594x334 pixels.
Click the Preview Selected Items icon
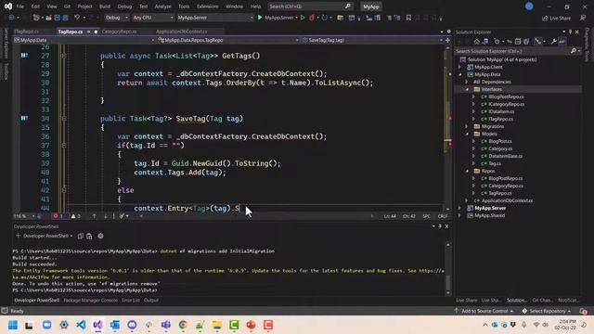coord(562,42)
